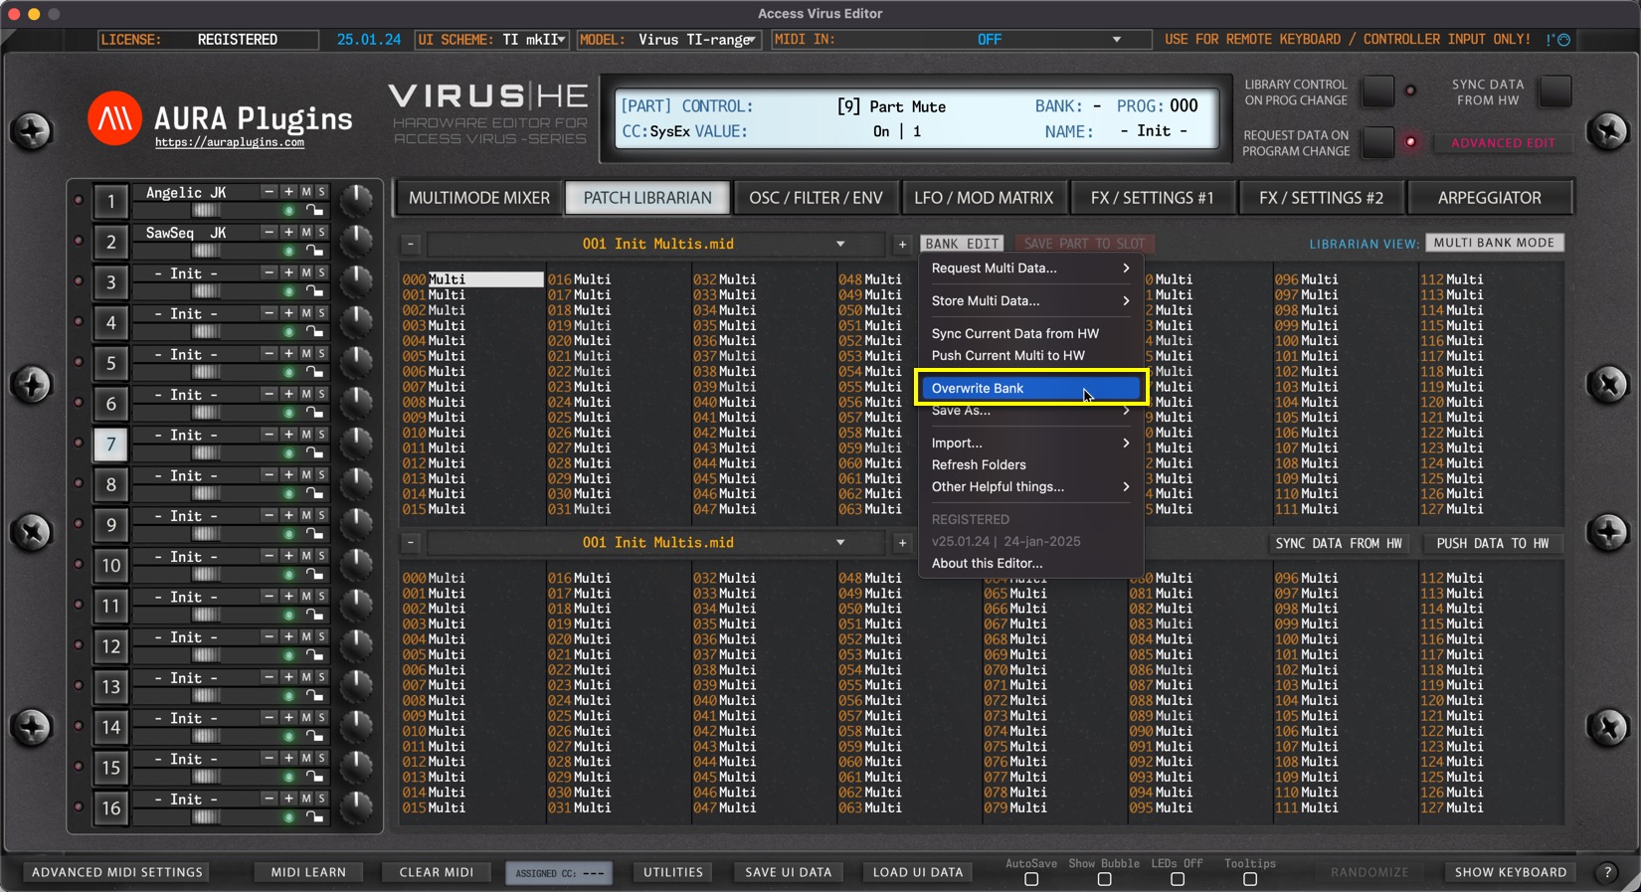The width and height of the screenshot is (1641, 892).
Task: Expand the Request Multi Data submenu
Action: [x=1029, y=268]
